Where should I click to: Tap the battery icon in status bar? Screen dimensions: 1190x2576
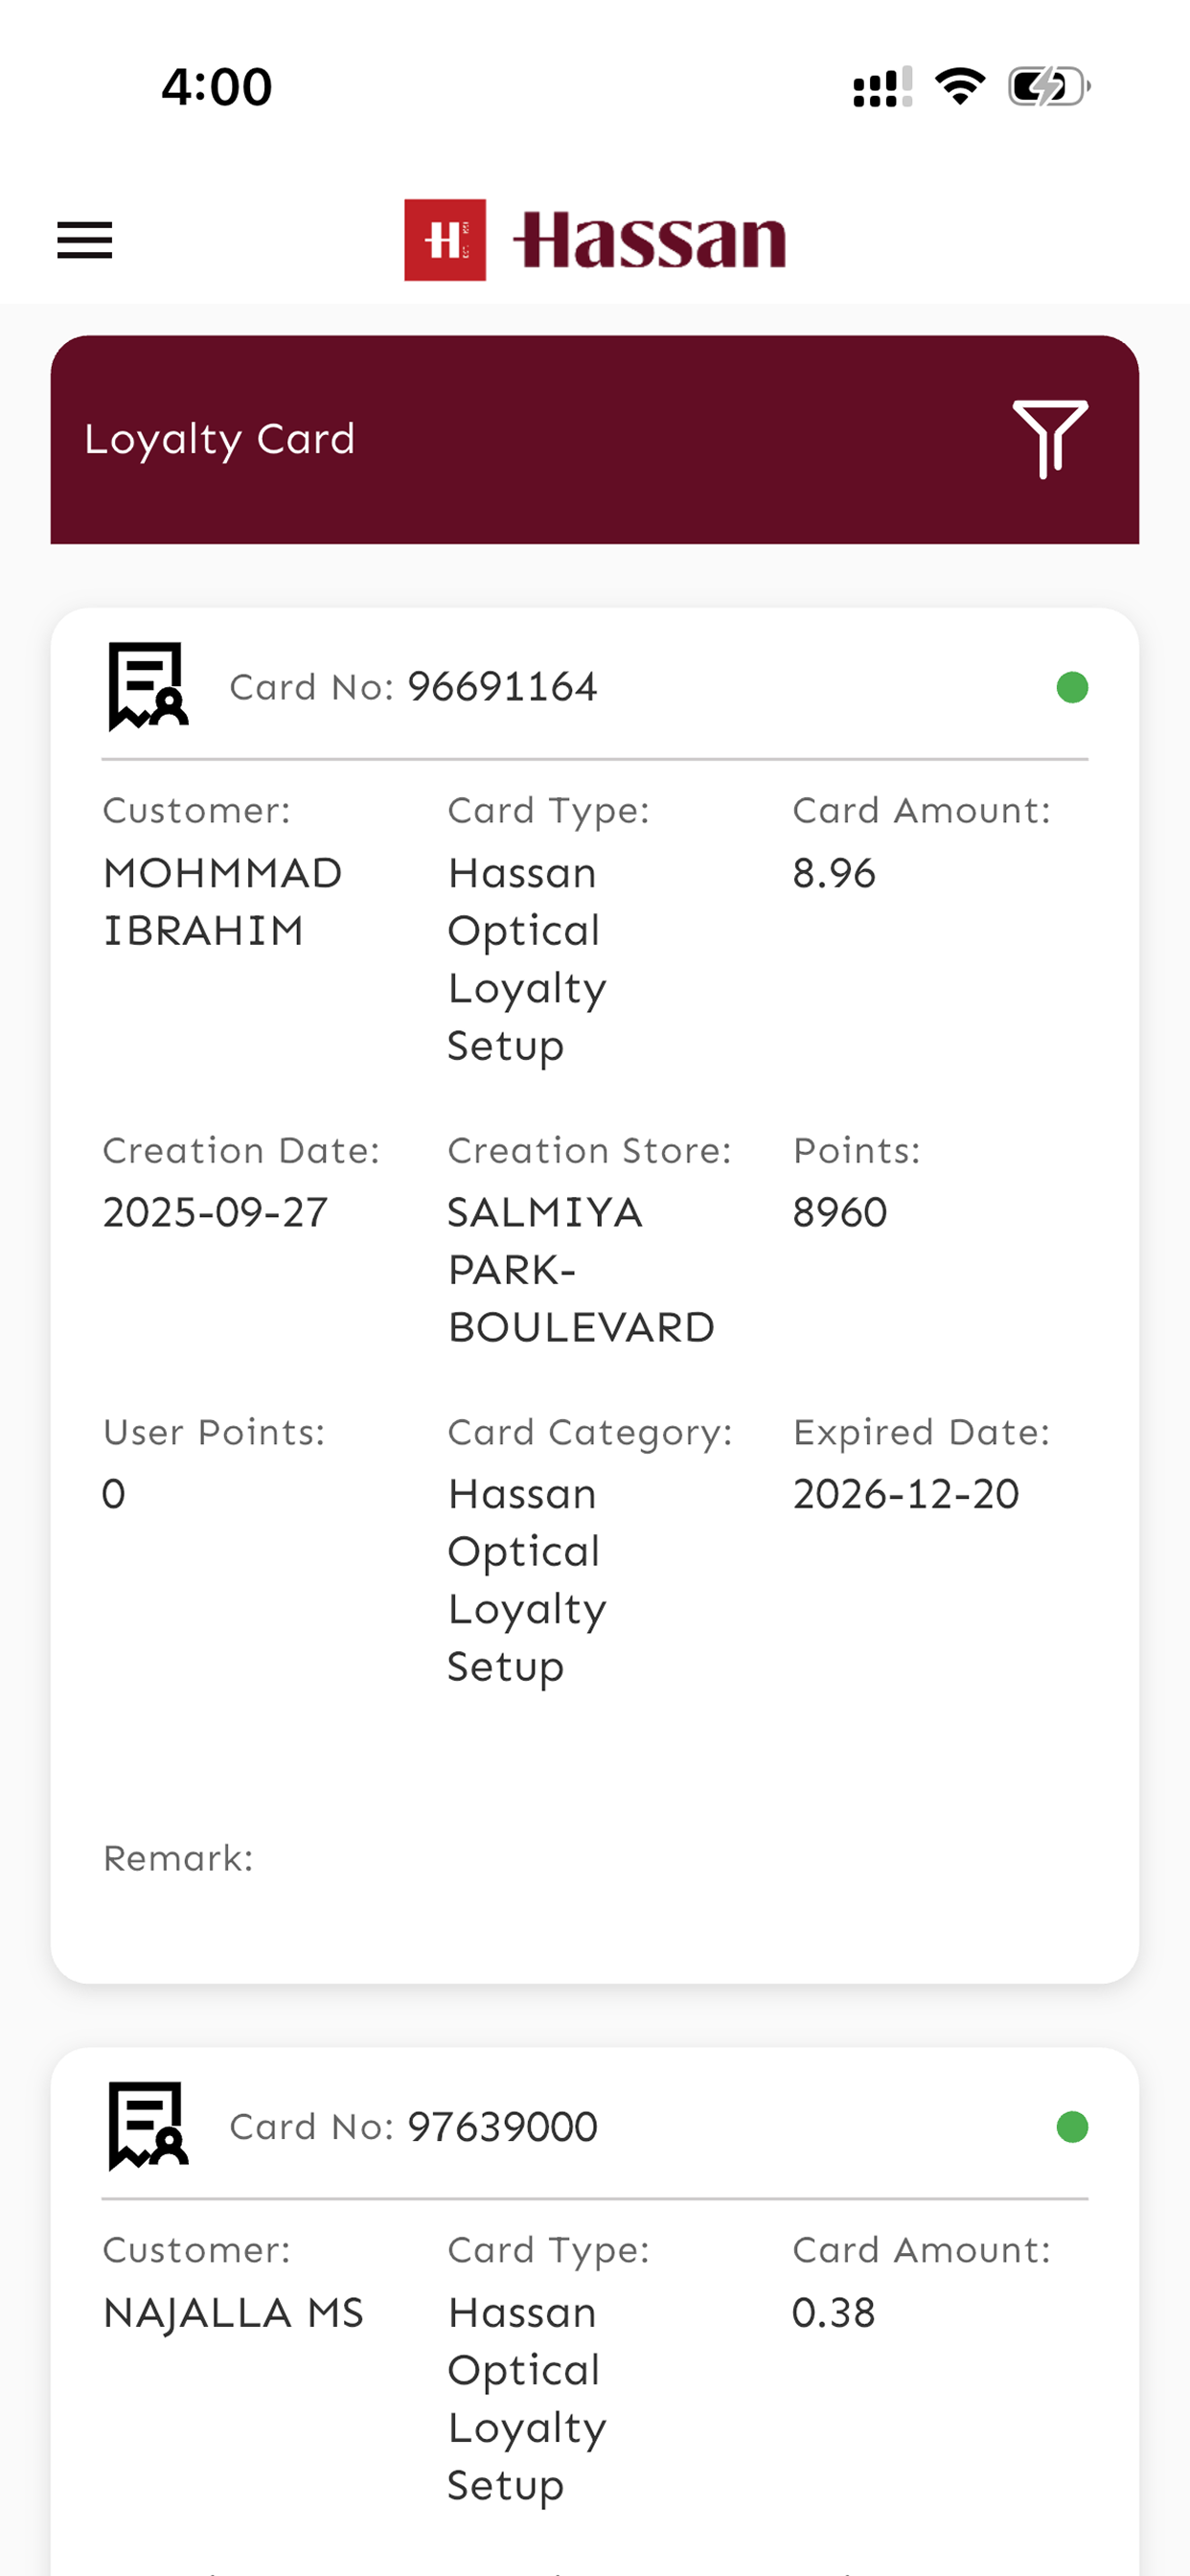[1049, 87]
